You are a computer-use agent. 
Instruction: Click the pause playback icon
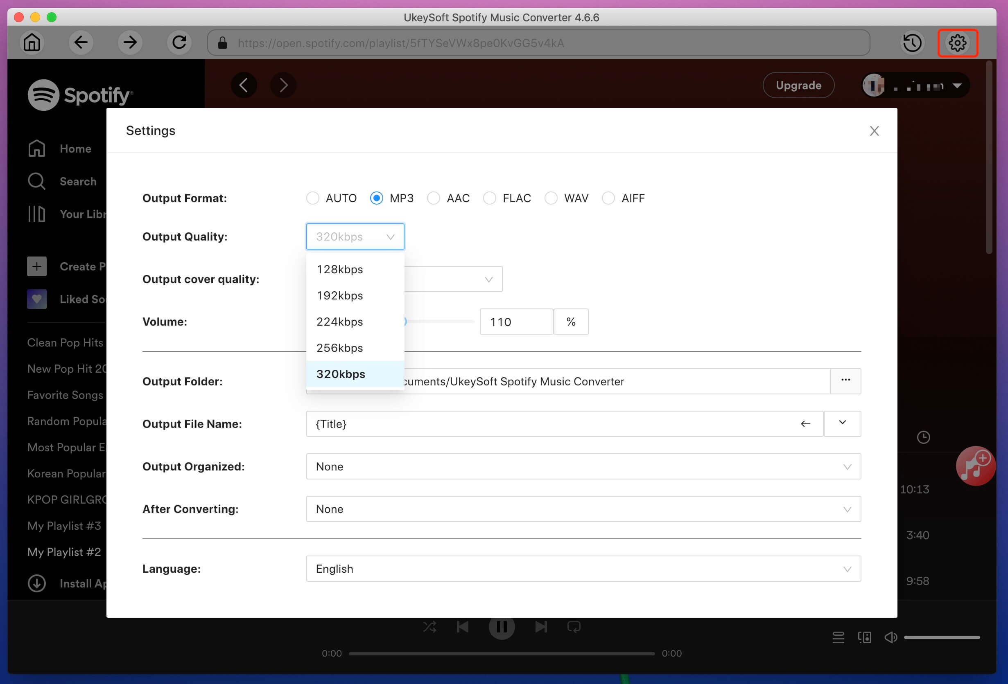point(501,627)
